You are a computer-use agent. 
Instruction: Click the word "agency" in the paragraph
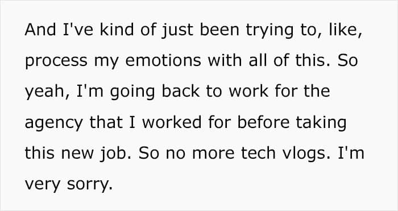54,123
